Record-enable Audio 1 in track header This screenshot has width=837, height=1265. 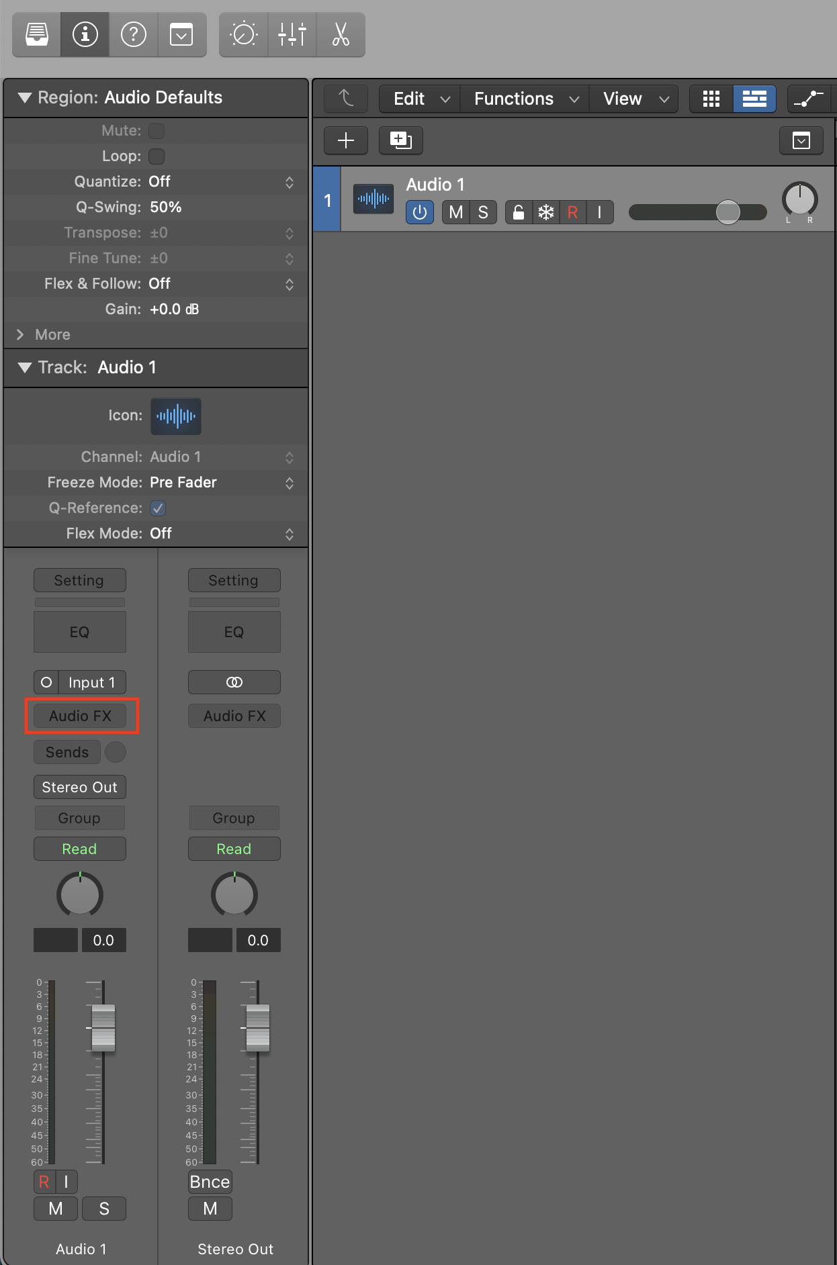pyautogui.click(x=573, y=213)
